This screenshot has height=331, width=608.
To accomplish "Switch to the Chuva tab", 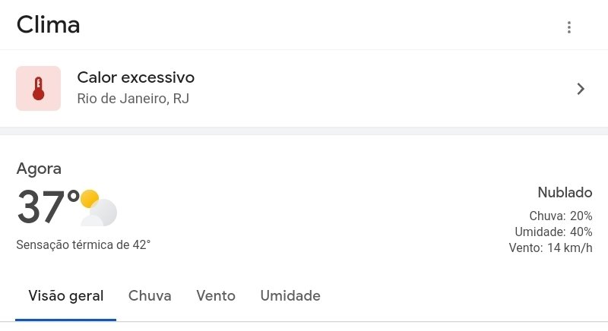I will click(x=150, y=296).
